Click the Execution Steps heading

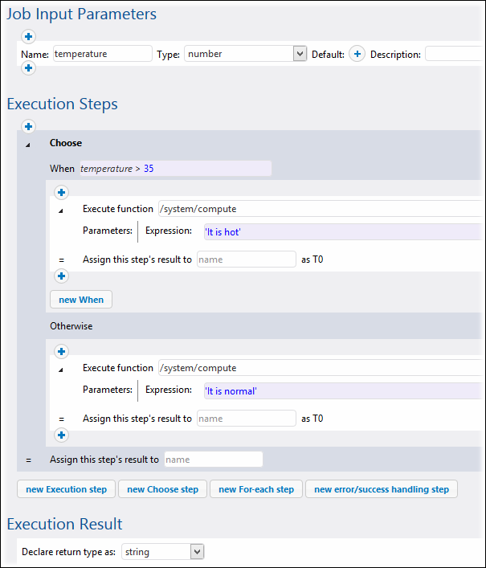pos(63,104)
